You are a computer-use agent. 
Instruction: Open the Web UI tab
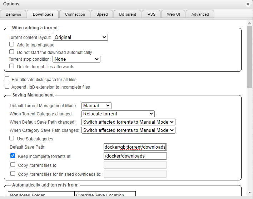point(173,14)
